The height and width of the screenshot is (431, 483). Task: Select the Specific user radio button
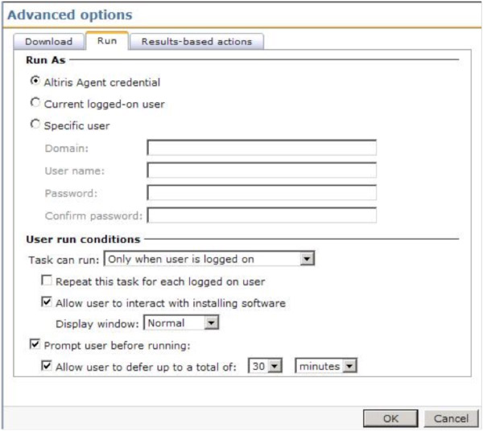point(35,125)
